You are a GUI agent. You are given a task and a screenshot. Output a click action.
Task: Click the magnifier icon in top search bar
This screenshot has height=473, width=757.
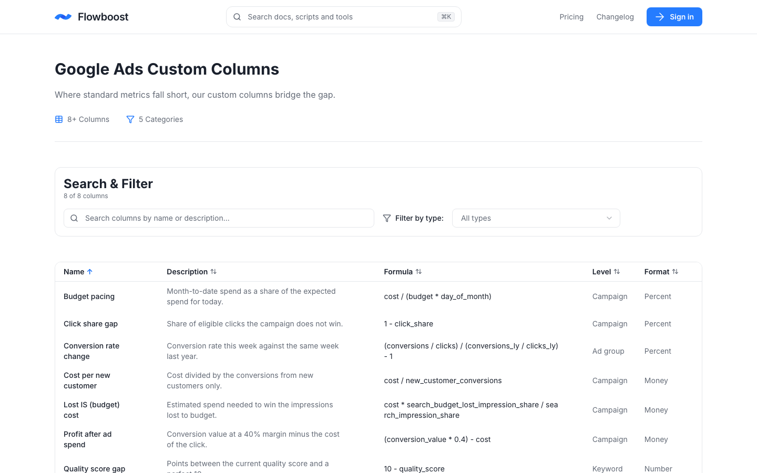pos(237,17)
